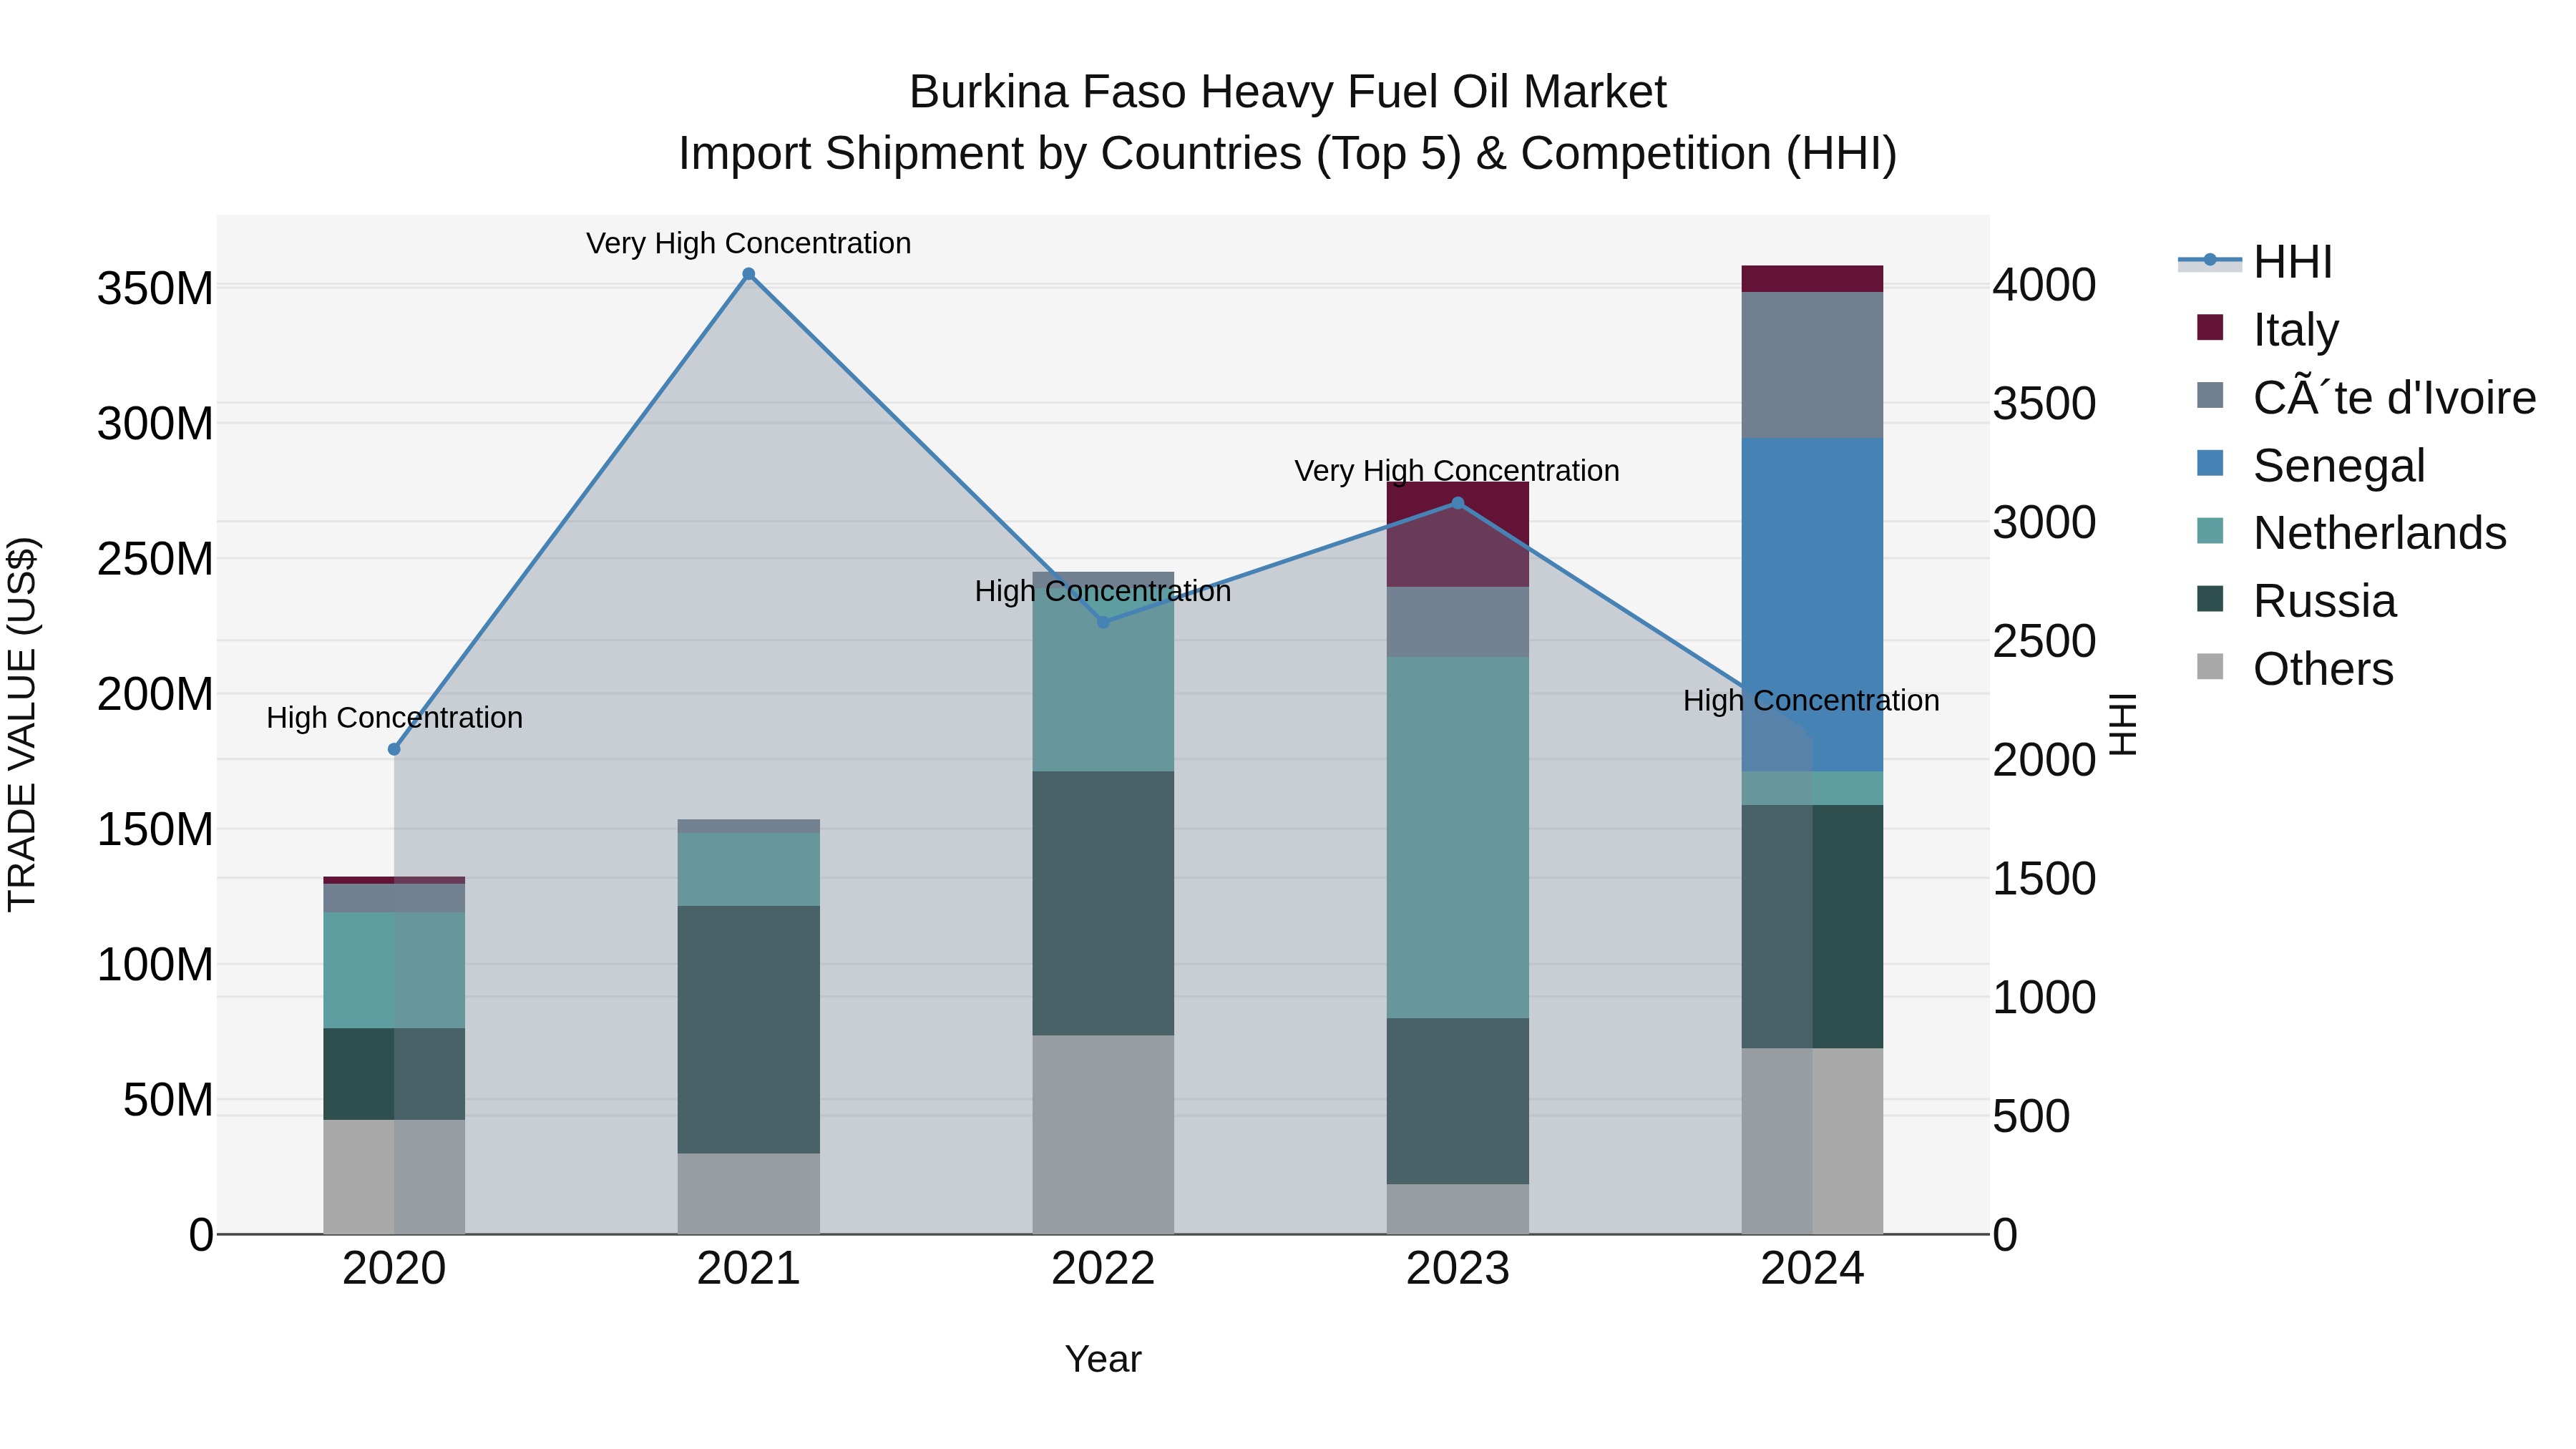Select the 2020 HHI data point
Viewport: 2576px width, 1449px height.
point(394,749)
